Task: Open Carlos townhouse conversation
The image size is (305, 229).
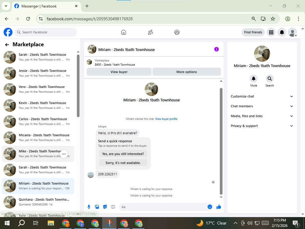Action: click(38, 122)
